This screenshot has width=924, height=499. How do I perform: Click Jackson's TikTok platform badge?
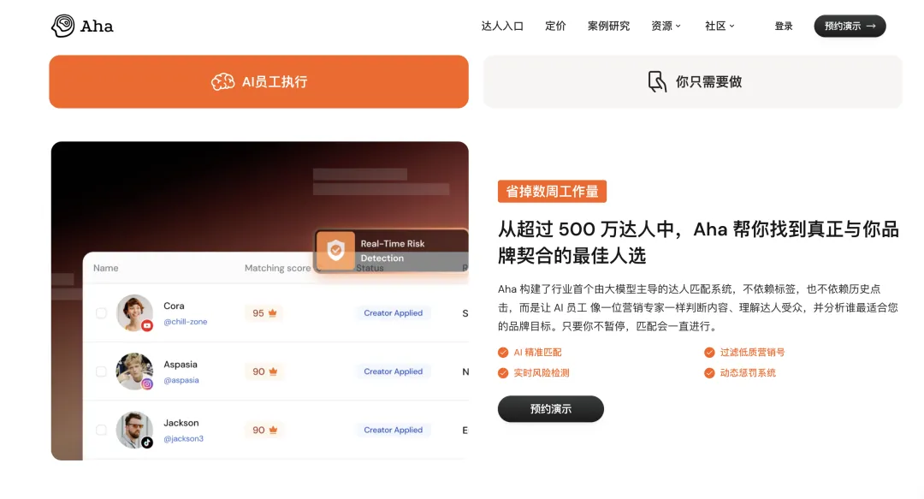pos(147,443)
